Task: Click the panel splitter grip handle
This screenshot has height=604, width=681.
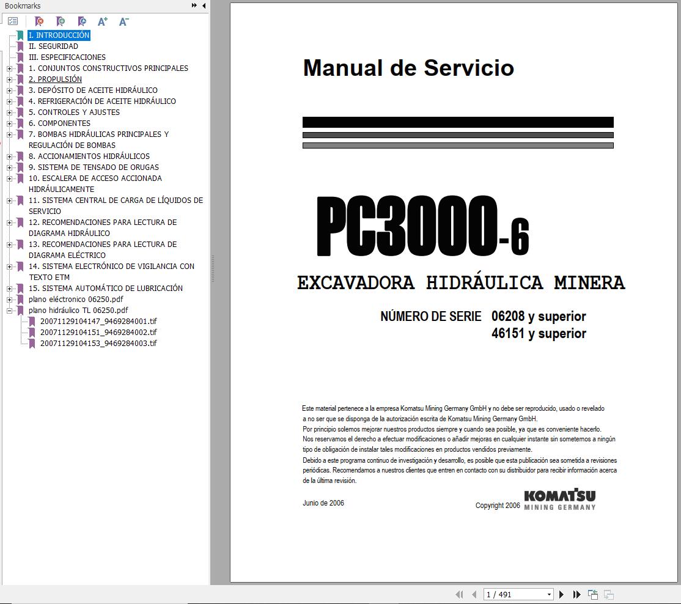Action: tap(213, 269)
